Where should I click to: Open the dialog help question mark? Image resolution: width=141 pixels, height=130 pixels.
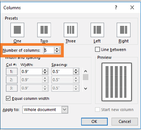click(x=116, y=8)
